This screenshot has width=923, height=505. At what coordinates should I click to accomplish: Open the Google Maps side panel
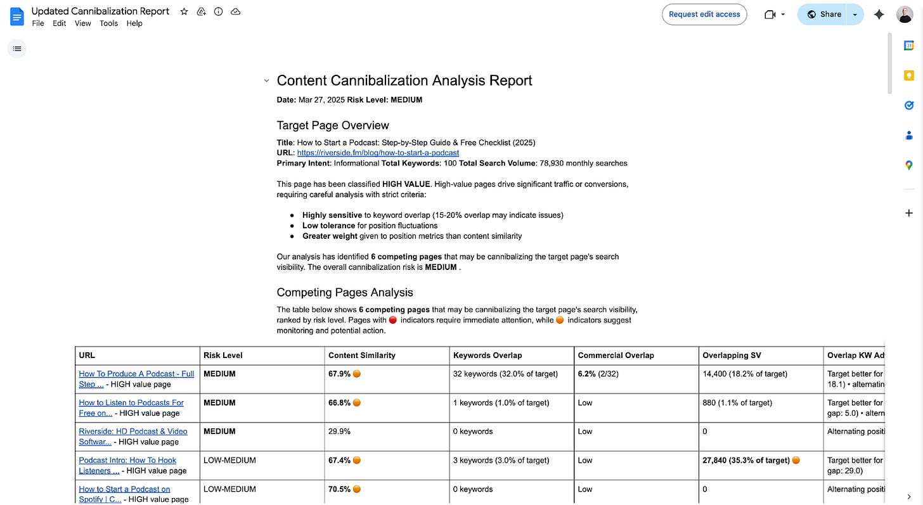[908, 165]
